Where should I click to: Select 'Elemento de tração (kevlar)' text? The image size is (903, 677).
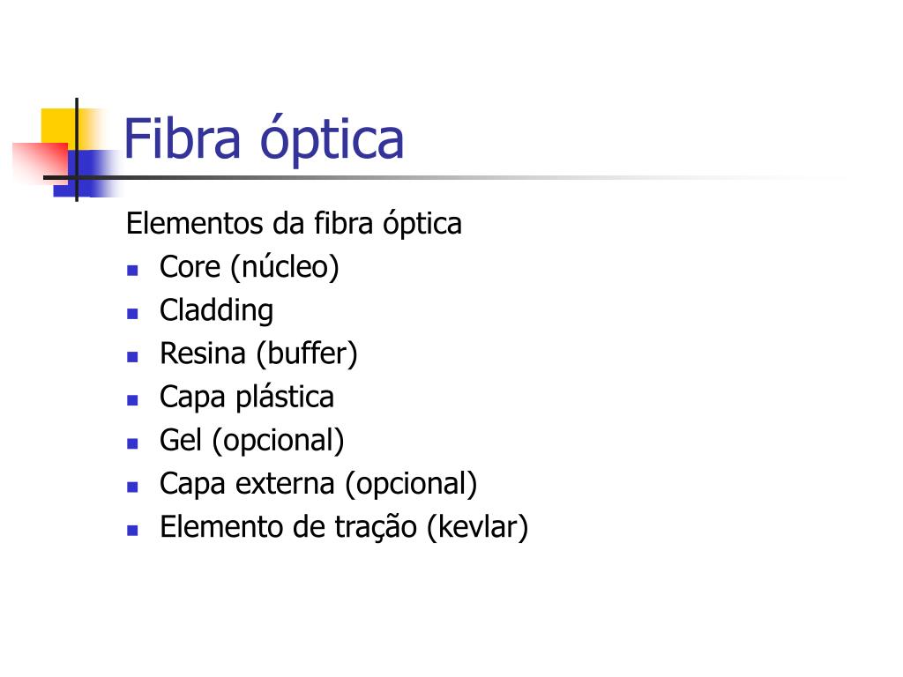click(x=344, y=527)
